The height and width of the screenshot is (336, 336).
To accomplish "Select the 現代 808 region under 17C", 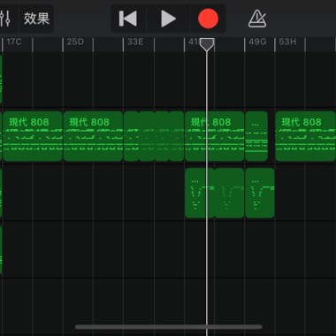I will 33,136.
